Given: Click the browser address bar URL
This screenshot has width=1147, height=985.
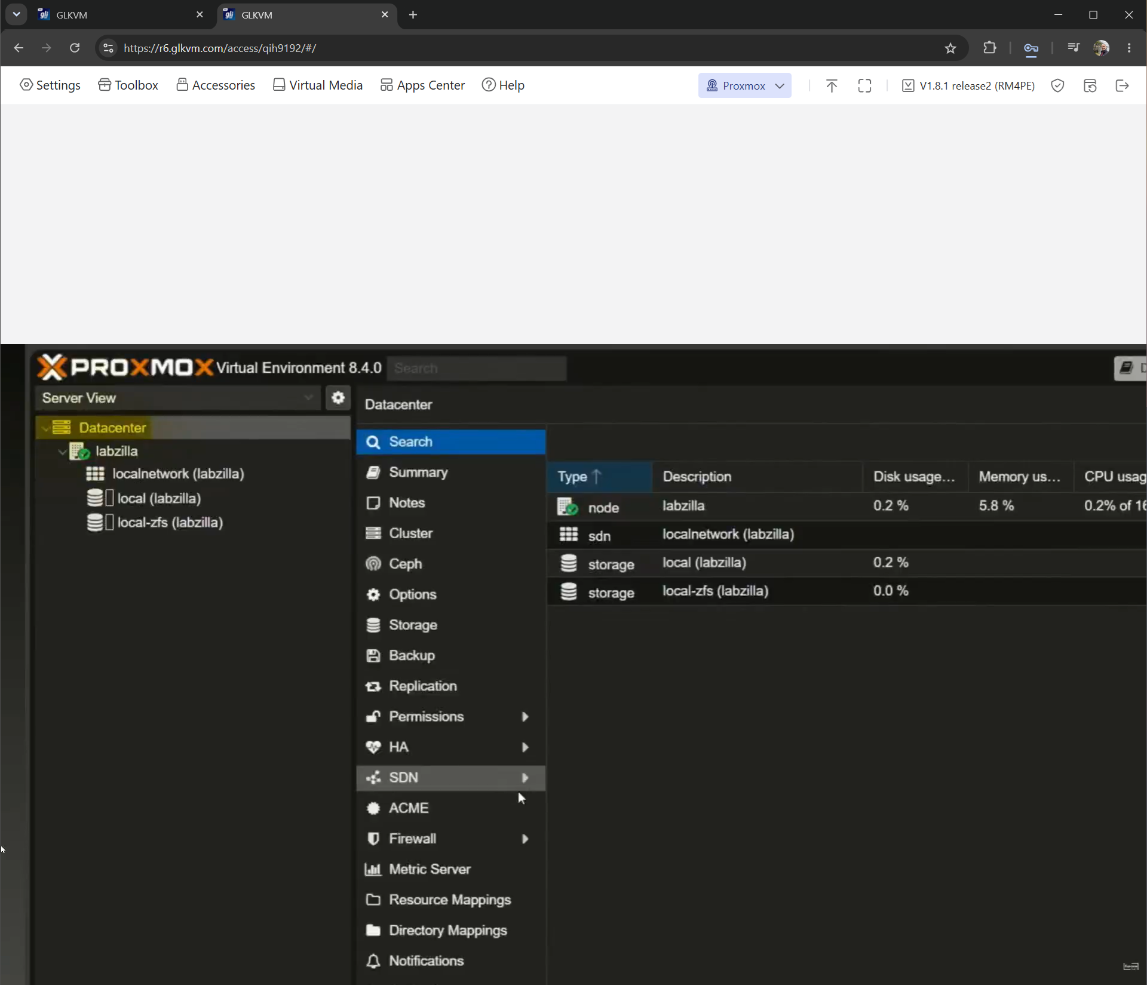Looking at the screenshot, I should pyautogui.click(x=220, y=48).
